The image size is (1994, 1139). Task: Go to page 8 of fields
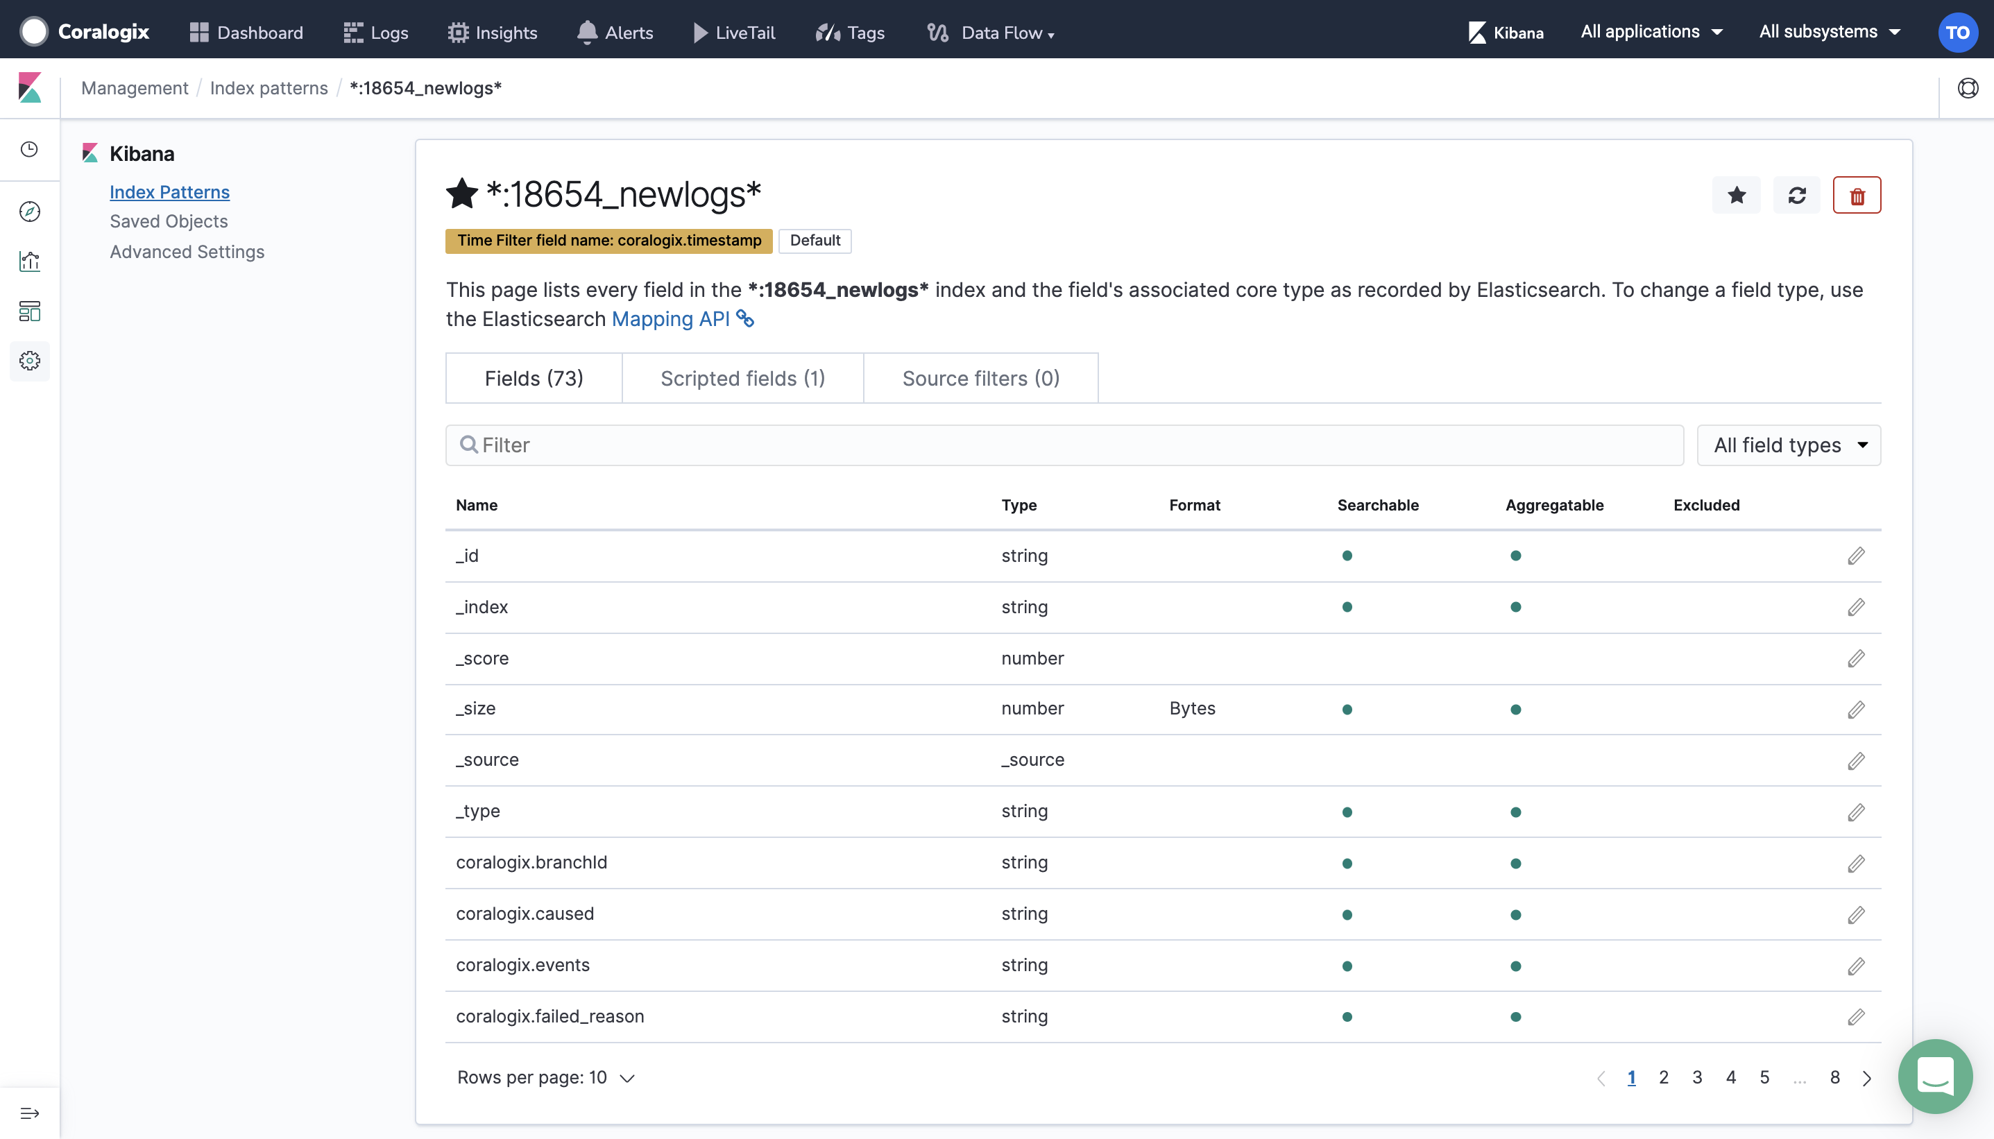pos(1835,1077)
